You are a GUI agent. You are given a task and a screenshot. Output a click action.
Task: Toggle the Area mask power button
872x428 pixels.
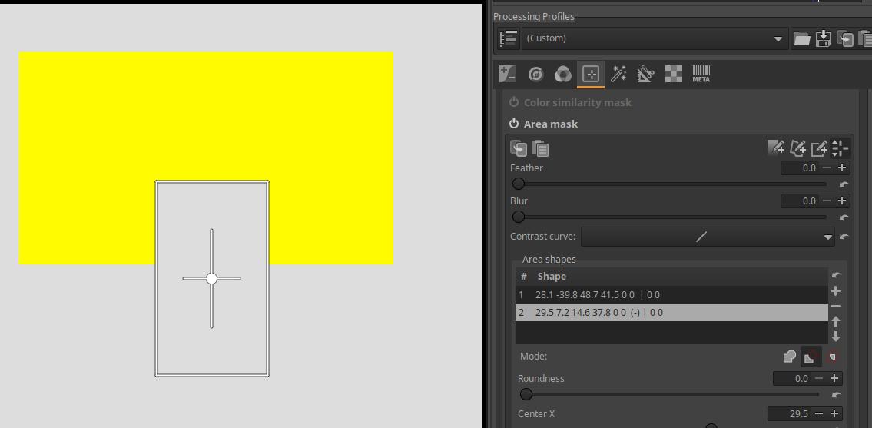pos(514,124)
